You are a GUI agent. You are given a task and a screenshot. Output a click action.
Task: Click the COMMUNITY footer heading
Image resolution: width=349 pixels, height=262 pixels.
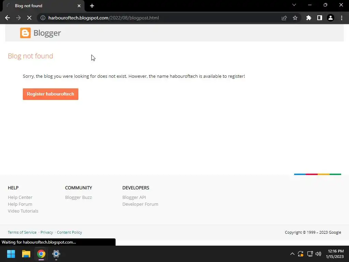79,188
